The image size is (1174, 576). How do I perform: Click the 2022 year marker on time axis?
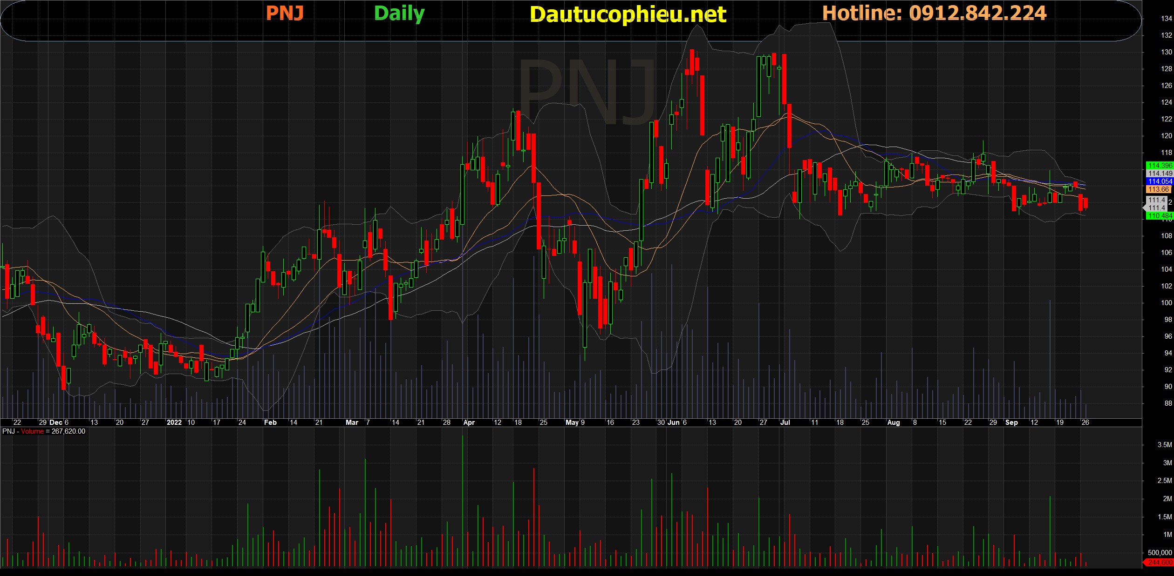[174, 422]
